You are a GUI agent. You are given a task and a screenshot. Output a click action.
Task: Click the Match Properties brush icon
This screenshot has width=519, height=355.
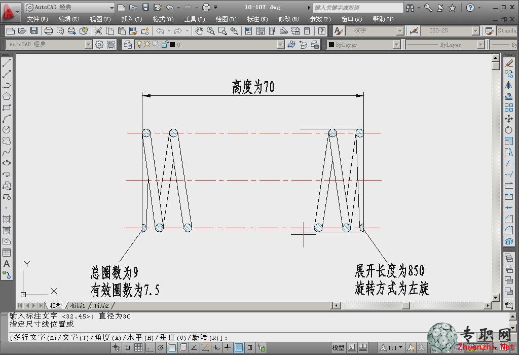(133, 31)
